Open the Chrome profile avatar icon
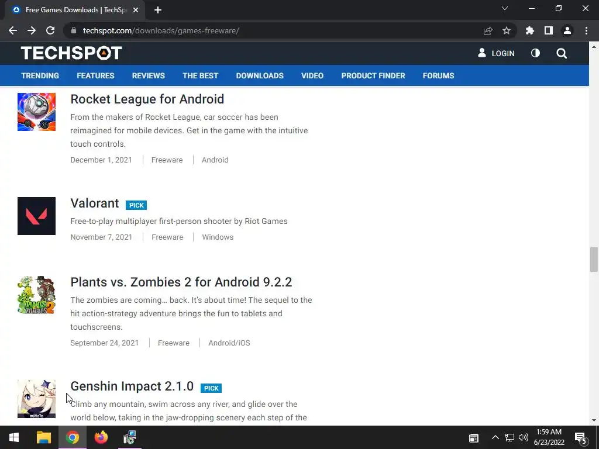Viewport: 599px width, 449px height. coord(567,30)
